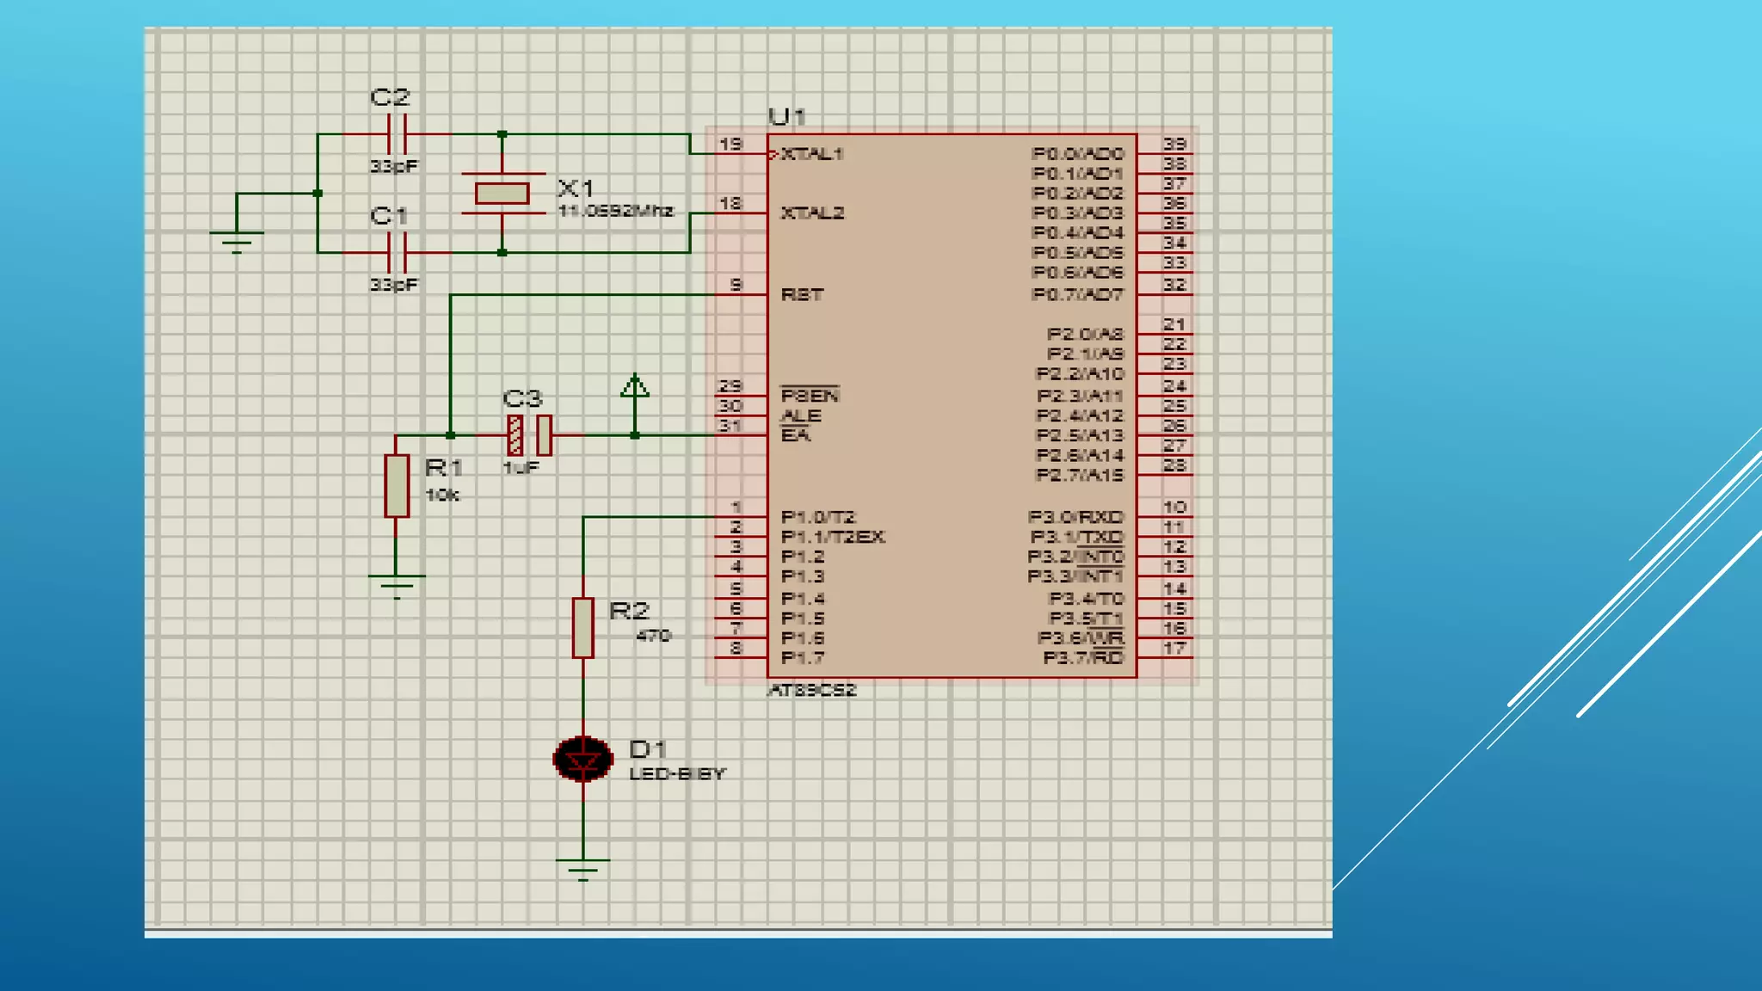
Task: Click the LED-BIBY label text
Action: tap(677, 773)
